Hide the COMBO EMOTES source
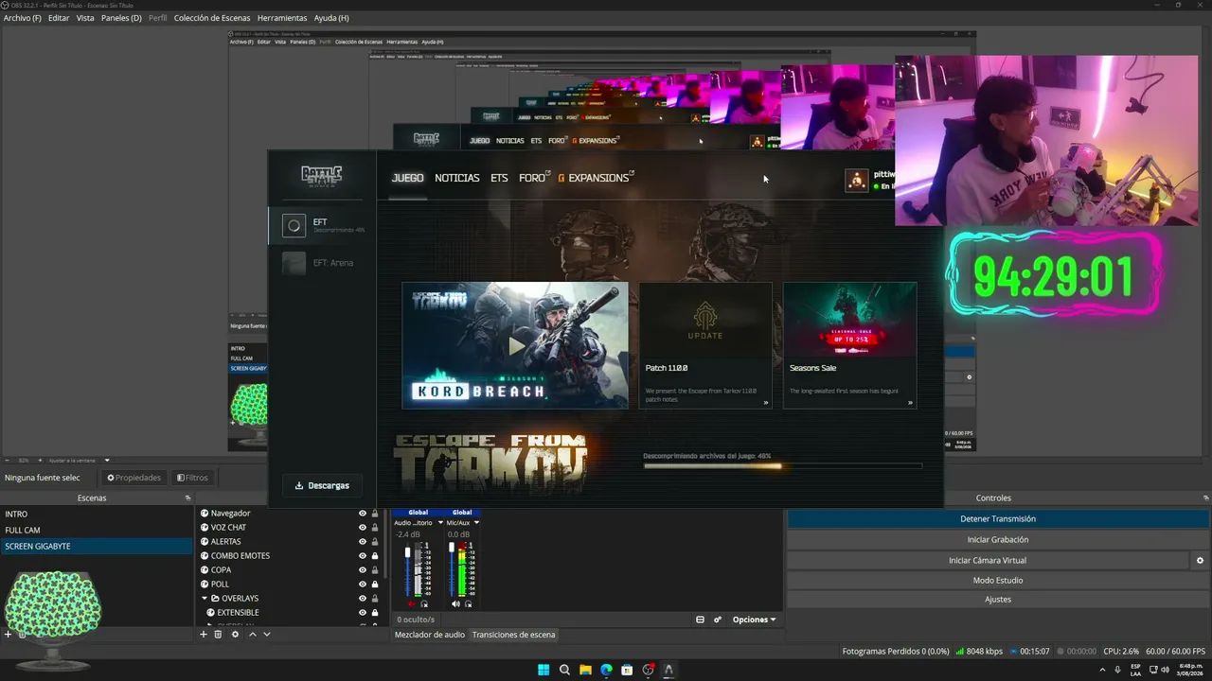 (362, 556)
